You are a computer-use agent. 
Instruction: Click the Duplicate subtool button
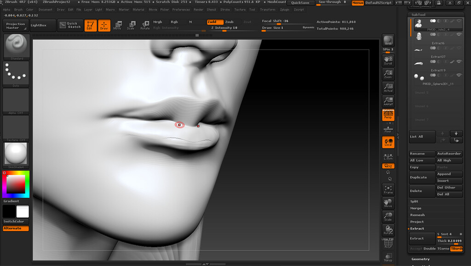point(421,177)
